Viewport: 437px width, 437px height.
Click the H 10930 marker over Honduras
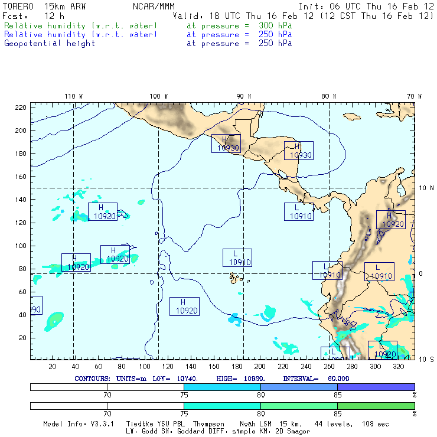pos(298,151)
